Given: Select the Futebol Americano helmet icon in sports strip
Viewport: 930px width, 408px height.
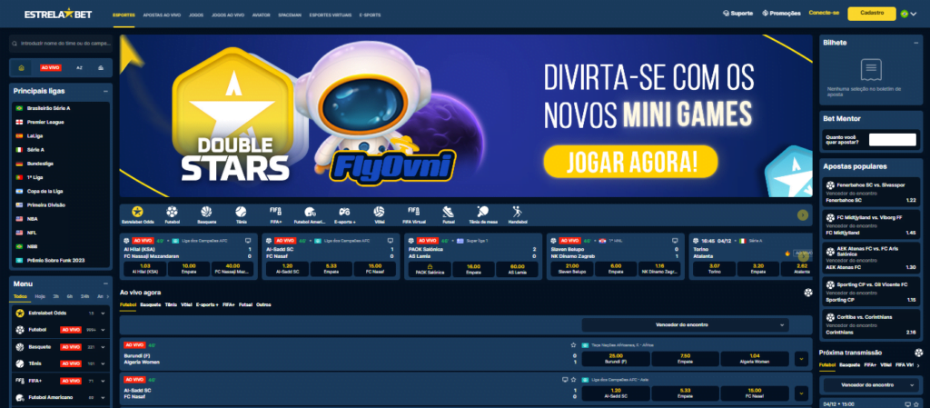Looking at the screenshot, I should click(x=310, y=212).
